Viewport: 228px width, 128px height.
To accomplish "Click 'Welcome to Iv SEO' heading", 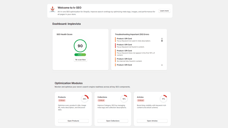I will [69, 8].
